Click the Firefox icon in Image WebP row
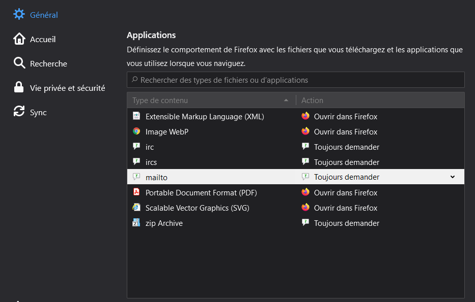 point(305,131)
